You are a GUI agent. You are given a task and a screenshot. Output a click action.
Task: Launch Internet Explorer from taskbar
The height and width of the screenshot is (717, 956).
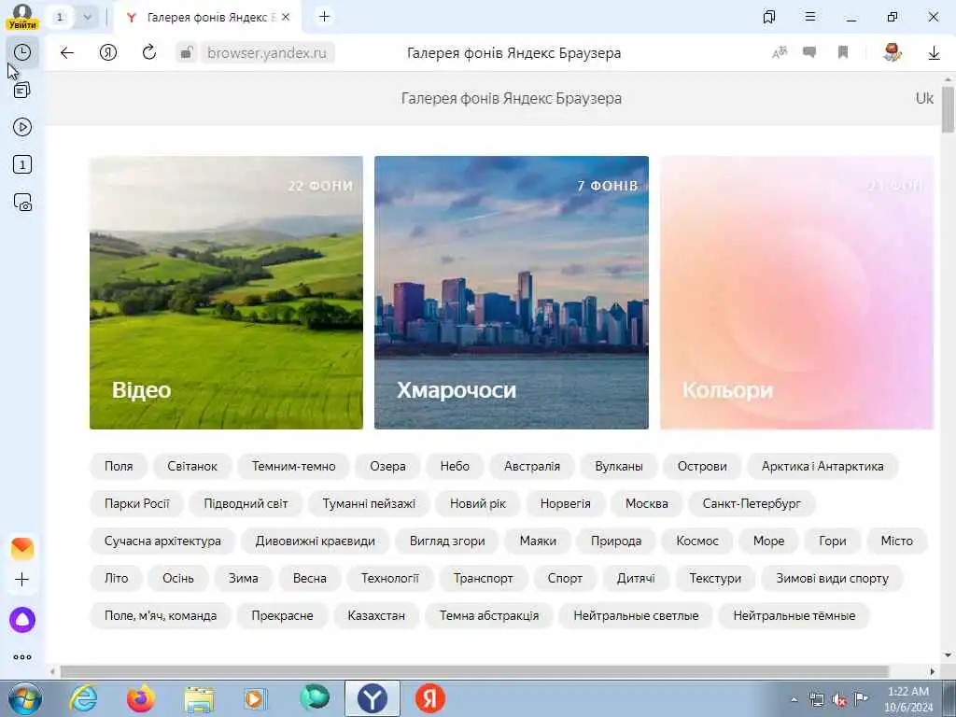(83, 698)
